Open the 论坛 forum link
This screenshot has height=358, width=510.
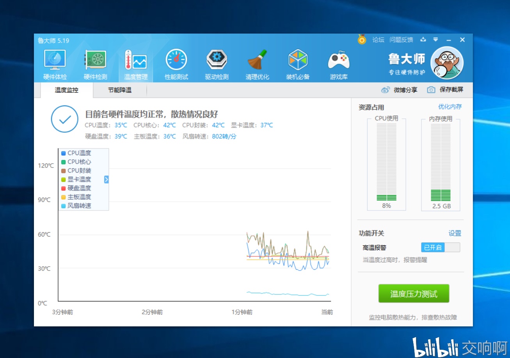pyautogui.click(x=378, y=39)
